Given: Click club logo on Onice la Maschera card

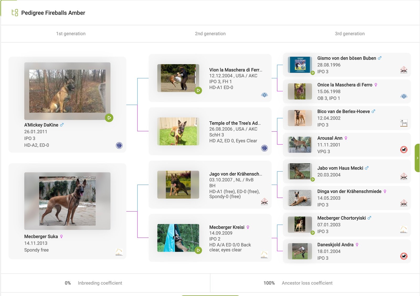Looking at the screenshot, I should (404, 96).
